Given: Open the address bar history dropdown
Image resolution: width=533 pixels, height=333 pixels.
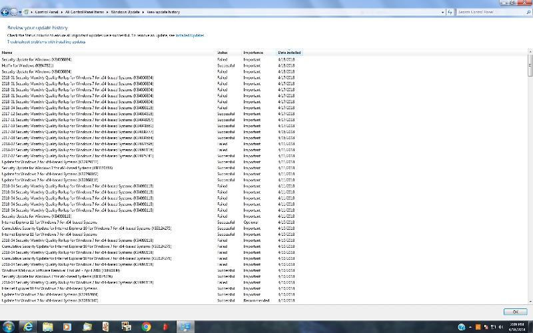Looking at the screenshot, I should pos(442,12).
